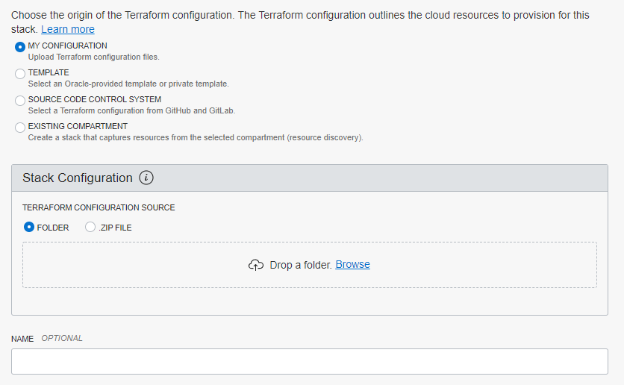Switch source to .ZIP FILE
Viewport: 624px width, 385px height.
(90, 227)
